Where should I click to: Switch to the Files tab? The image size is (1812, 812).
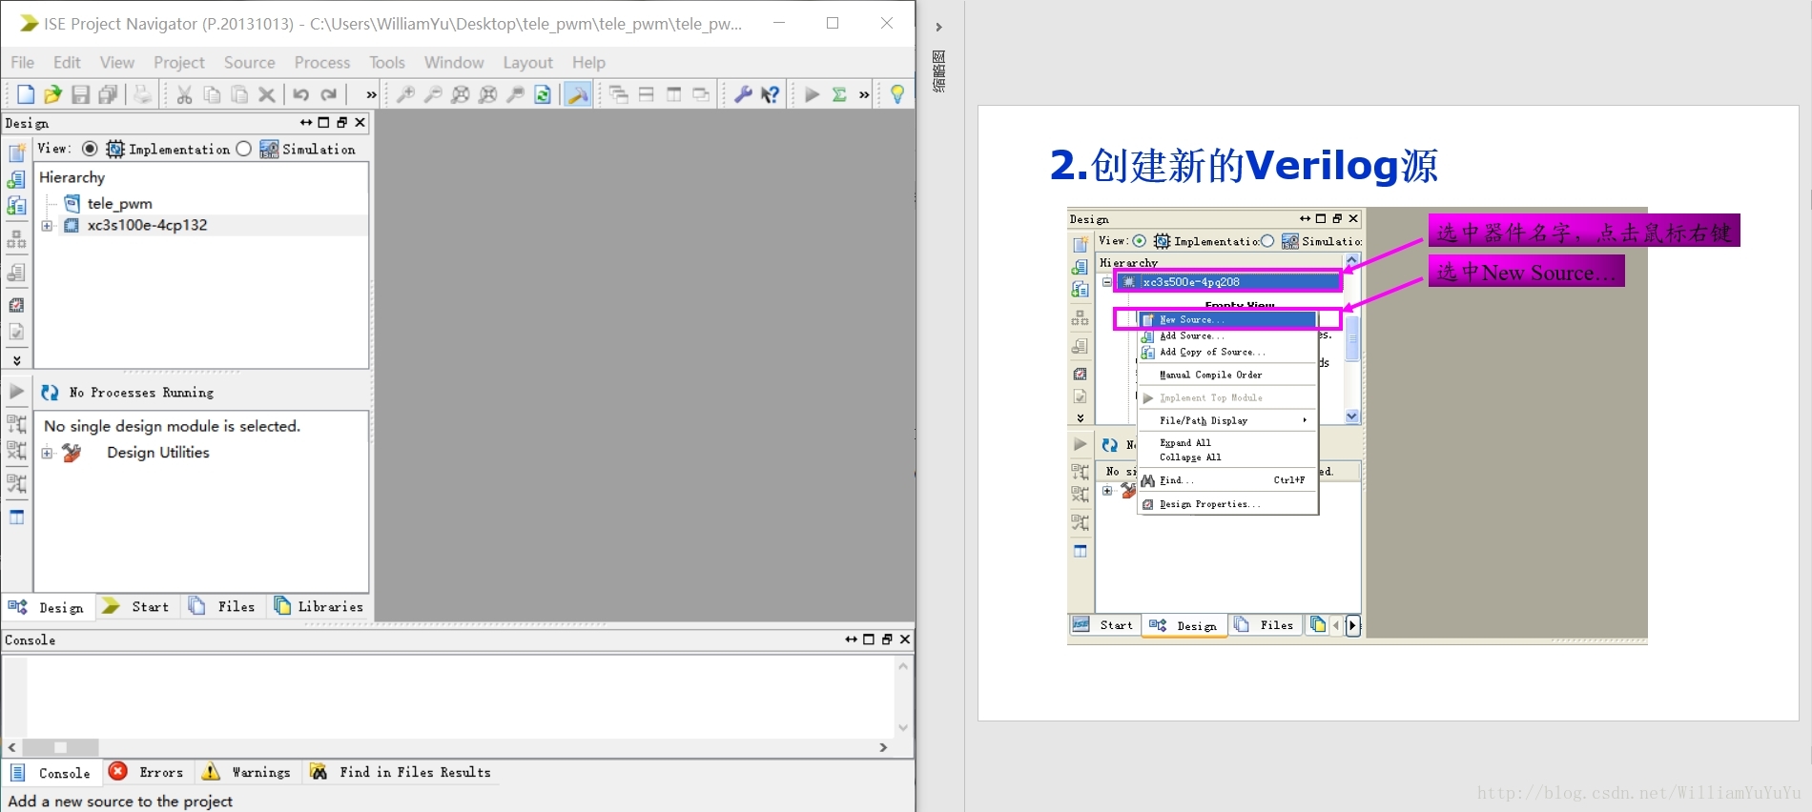click(x=222, y=606)
